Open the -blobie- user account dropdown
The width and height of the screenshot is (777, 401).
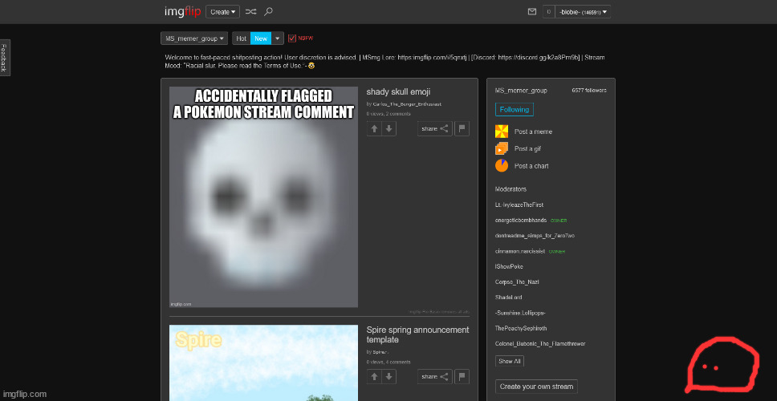pos(584,12)
